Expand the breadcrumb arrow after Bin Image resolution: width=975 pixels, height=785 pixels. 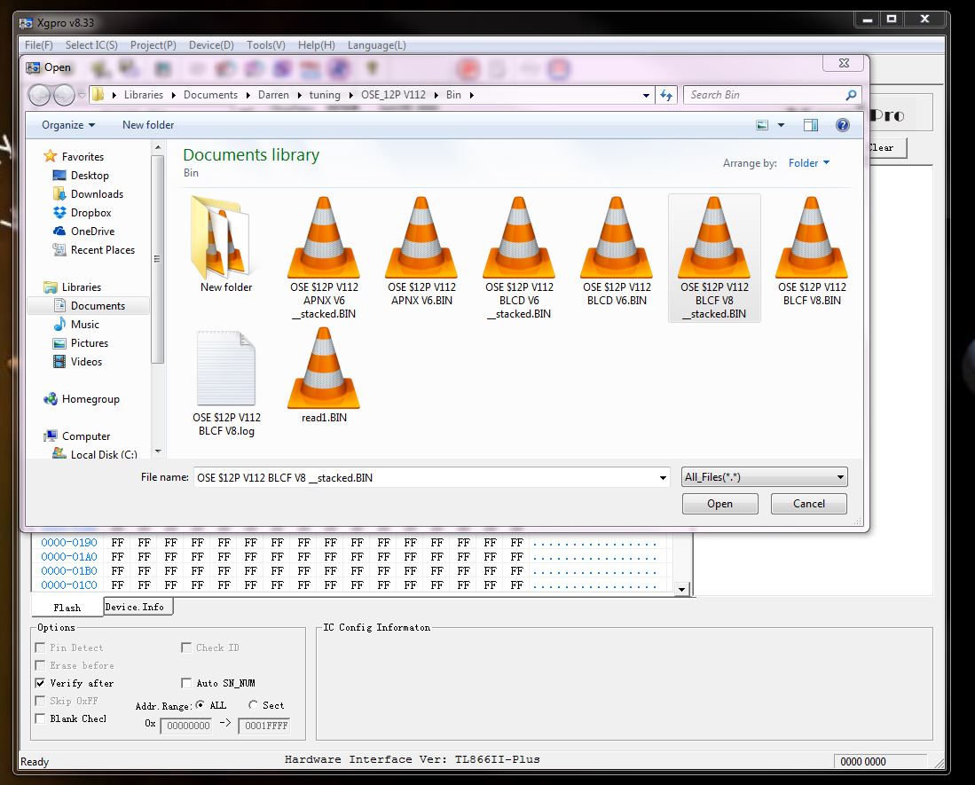tap(472, 95)
